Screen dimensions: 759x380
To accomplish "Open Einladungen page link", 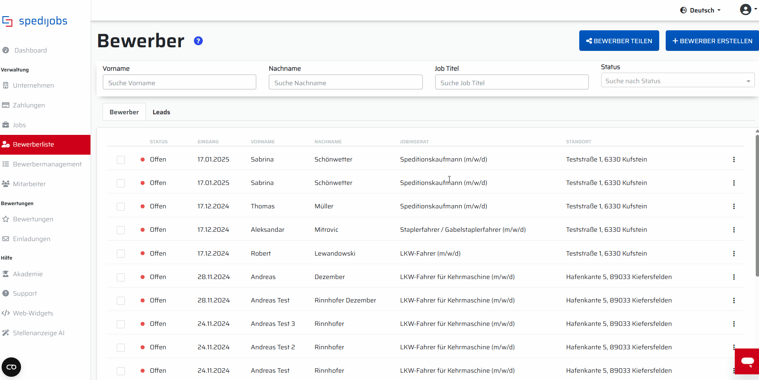I will click(32, 239).
